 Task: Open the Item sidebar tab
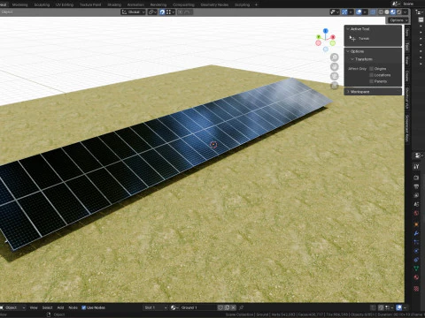pos(407,33)
